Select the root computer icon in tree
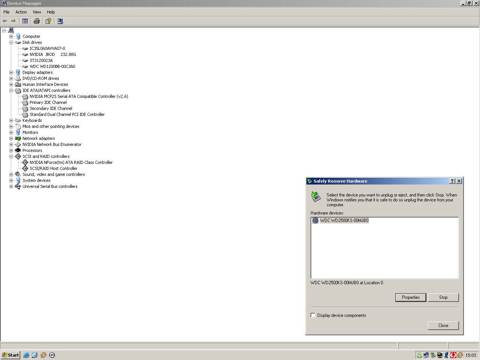Viewport: 480px width, 360px height. coord(11,30)
